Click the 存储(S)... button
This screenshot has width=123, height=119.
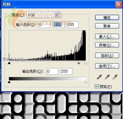[x=107, y=45]
